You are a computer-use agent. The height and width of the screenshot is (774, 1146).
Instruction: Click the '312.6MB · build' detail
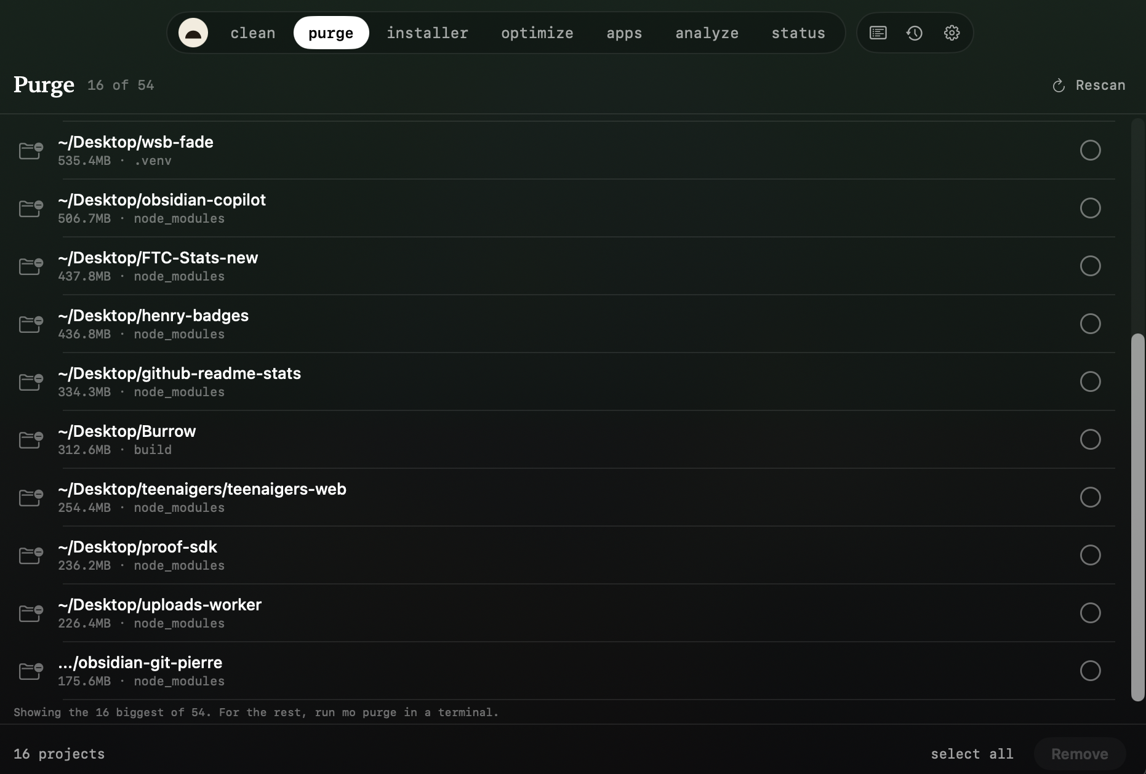point(114,450)
